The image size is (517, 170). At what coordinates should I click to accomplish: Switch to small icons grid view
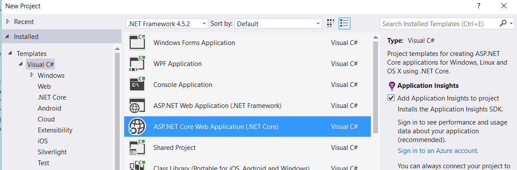[x=330, y=23]
